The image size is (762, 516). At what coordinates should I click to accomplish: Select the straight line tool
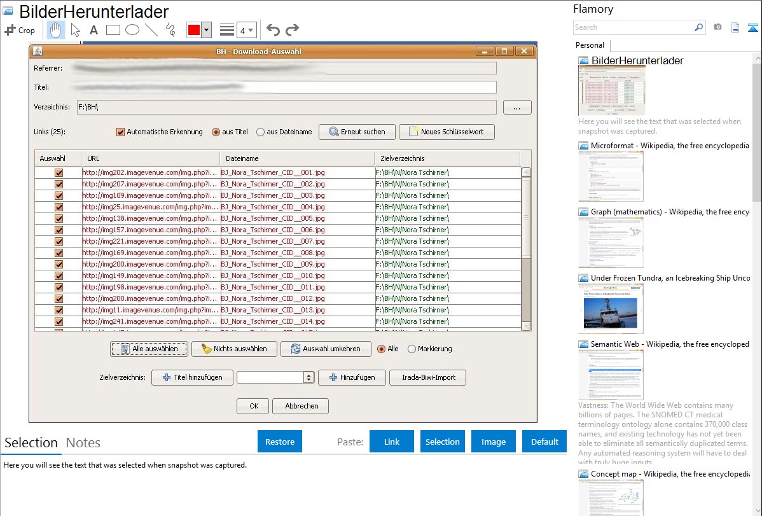click(x=151, y=30)
